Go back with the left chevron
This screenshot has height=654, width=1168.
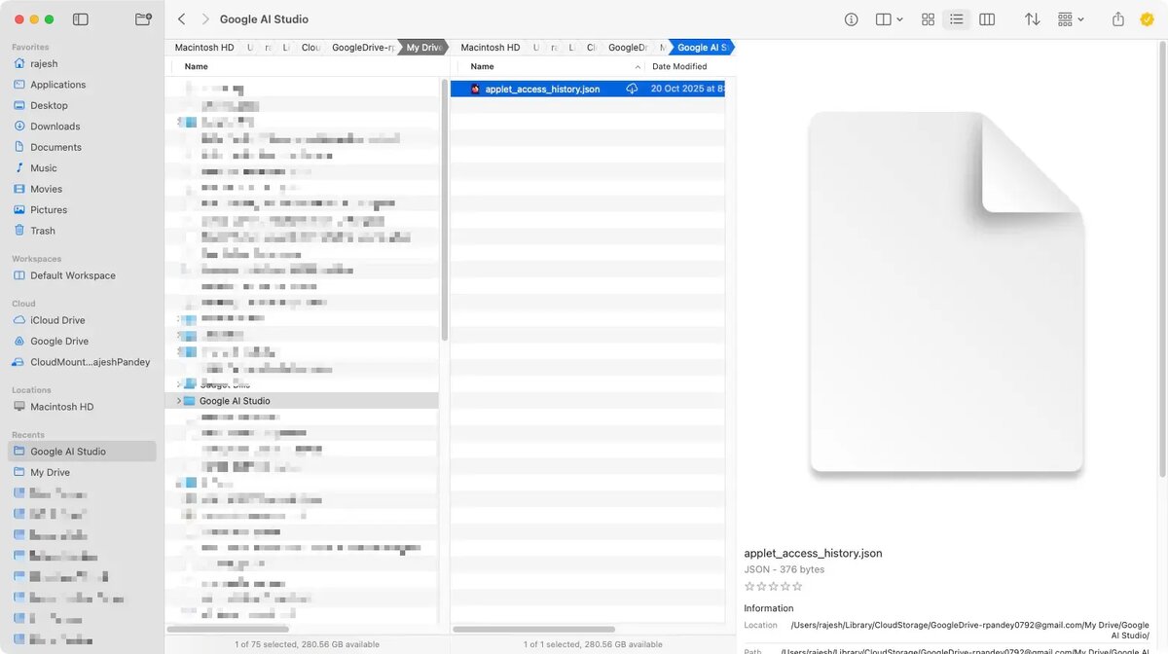pos(181,19)
